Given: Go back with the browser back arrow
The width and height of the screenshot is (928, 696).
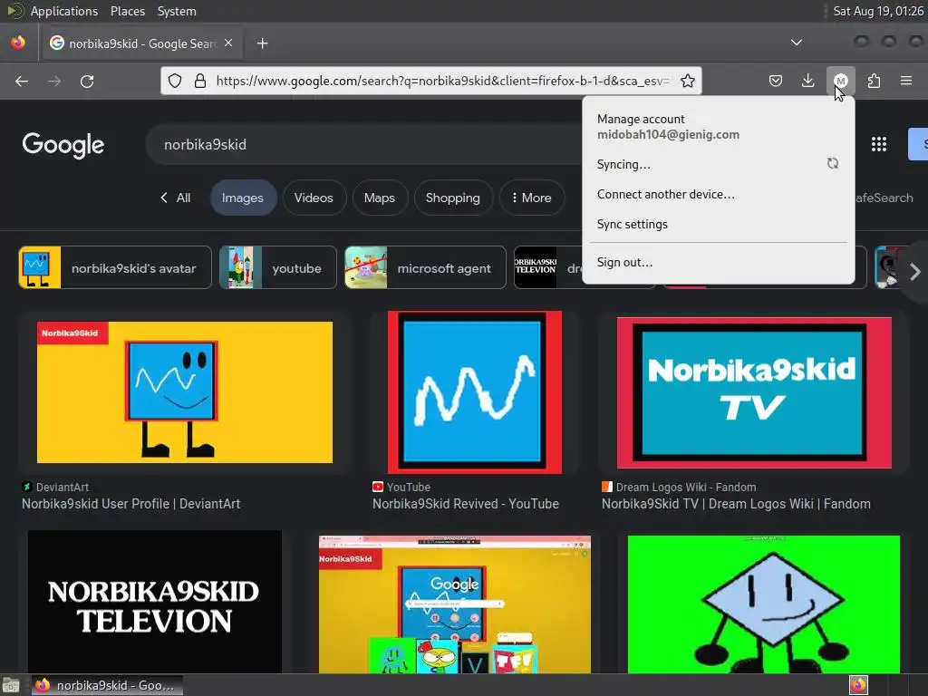Looking at the screenshot, I should [x=22, y=81].
